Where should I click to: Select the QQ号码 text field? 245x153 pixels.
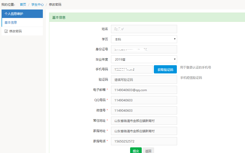click(x=144, y=100)
